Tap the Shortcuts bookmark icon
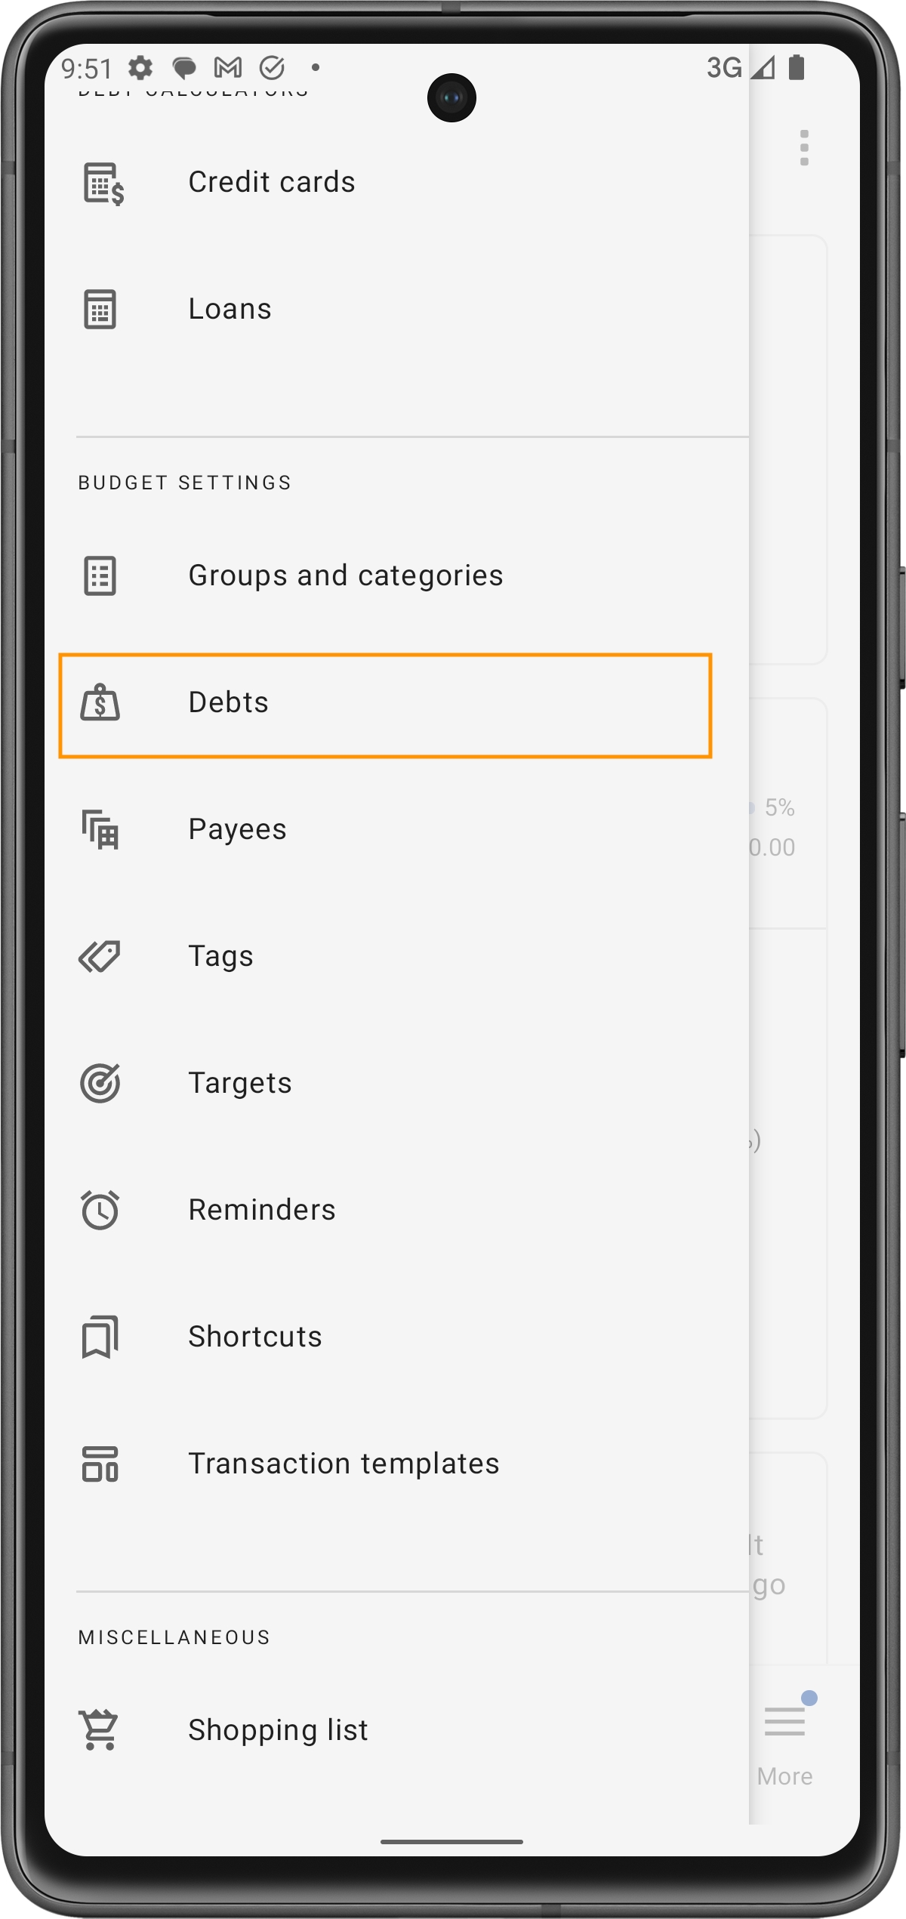Screen dimensions: 906x1919 pos(100,1337)
